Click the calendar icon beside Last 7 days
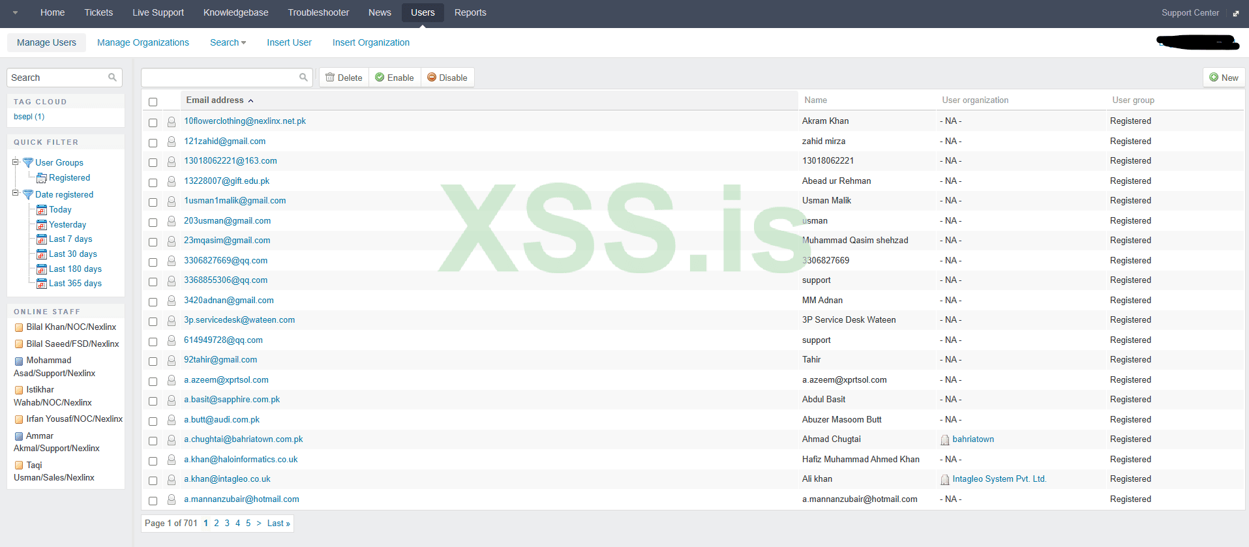 point(42,239)
